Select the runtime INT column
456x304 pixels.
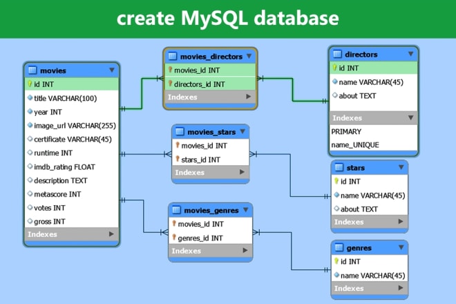pyautogui.click(x=72, y=153)
